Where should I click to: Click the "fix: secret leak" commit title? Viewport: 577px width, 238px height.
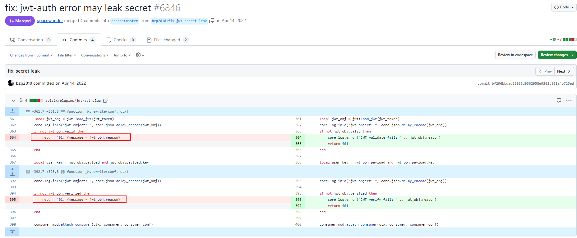pyautogui.click(x=24, y=71)
